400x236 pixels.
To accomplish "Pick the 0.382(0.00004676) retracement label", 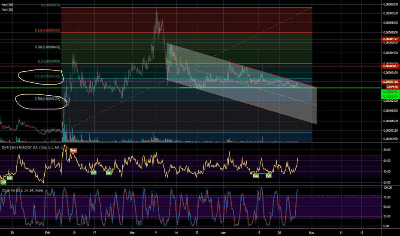I will click(48, 47).
